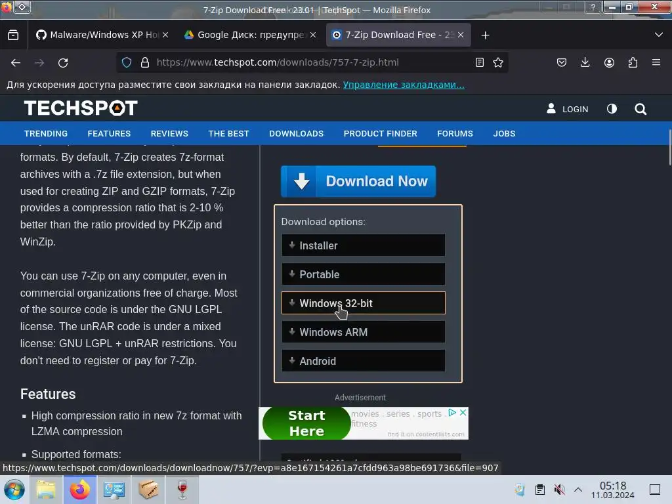672x504 pixels.
Task: Open the file manager from taskbar
Action: pos(45,490)
